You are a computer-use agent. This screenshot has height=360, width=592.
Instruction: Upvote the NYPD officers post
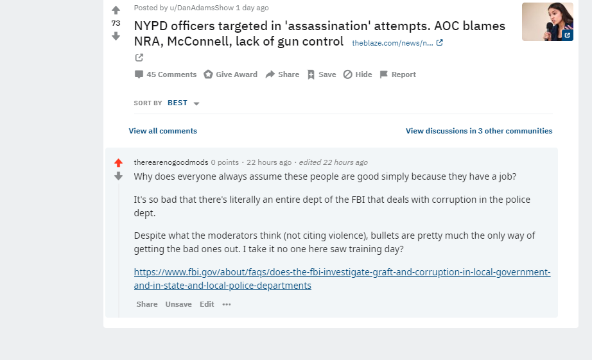click(x=116, y=10)
